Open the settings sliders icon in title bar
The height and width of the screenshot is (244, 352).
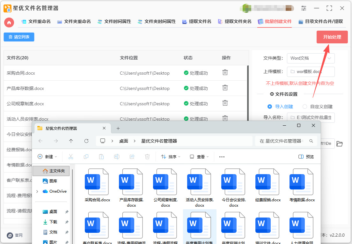click(x=304, y=8)
